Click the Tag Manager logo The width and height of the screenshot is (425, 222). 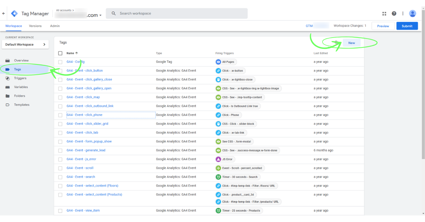[14, 13]
